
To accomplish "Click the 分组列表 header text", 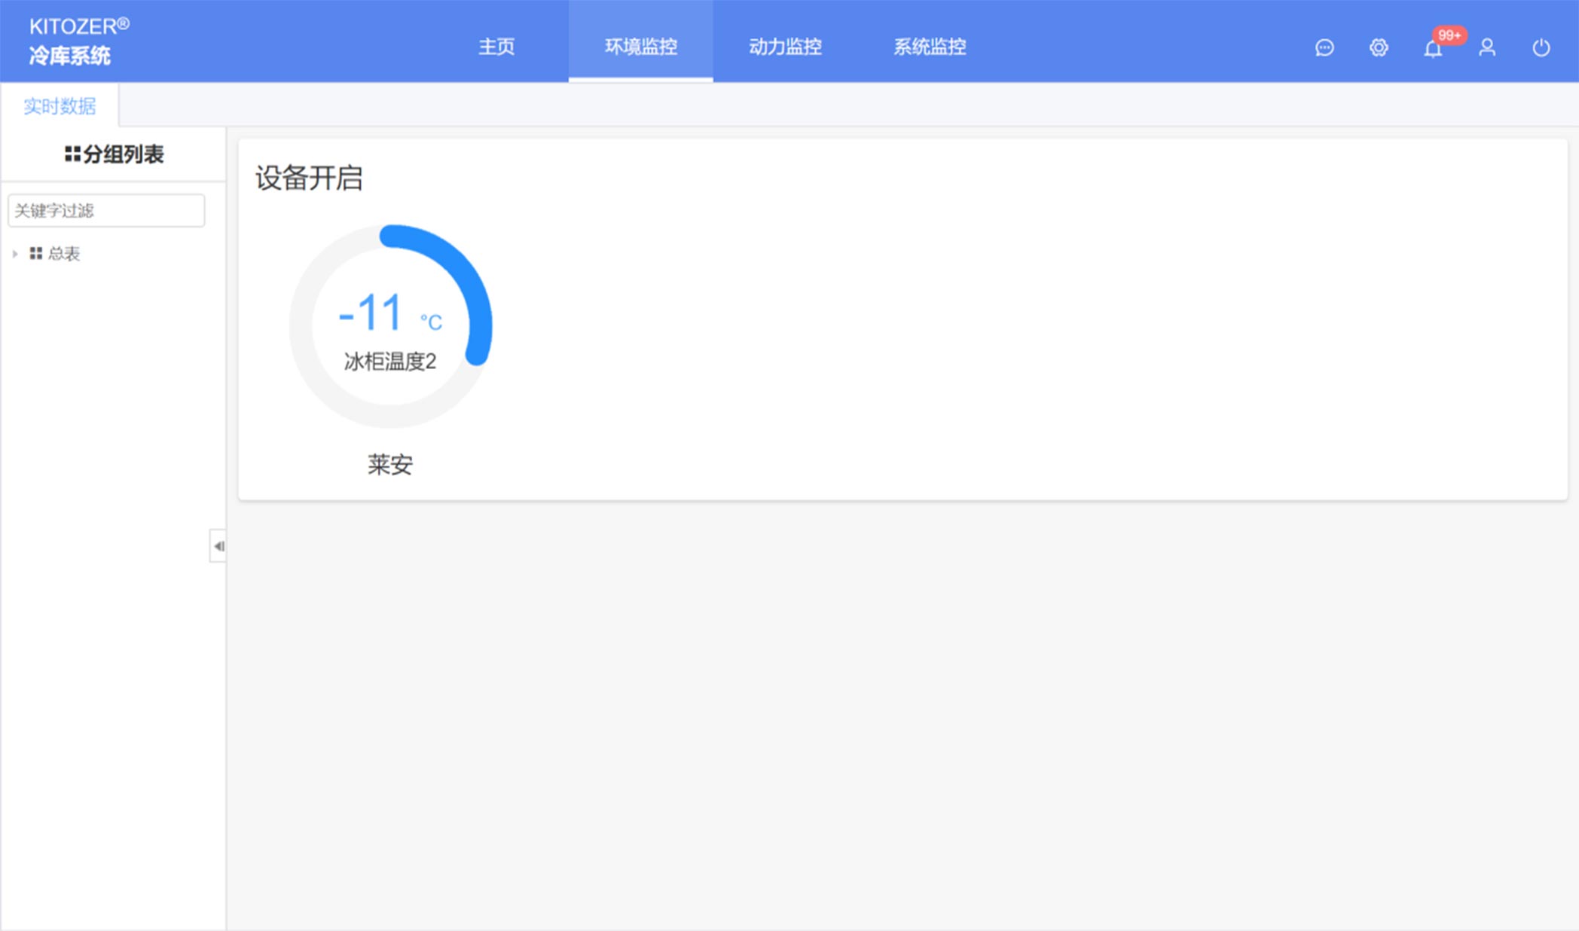I will pyautogui.click(x=124, y=154).
